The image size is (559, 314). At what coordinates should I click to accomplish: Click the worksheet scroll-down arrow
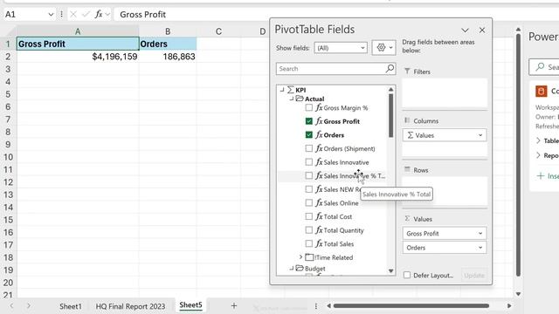click(518, 294)
